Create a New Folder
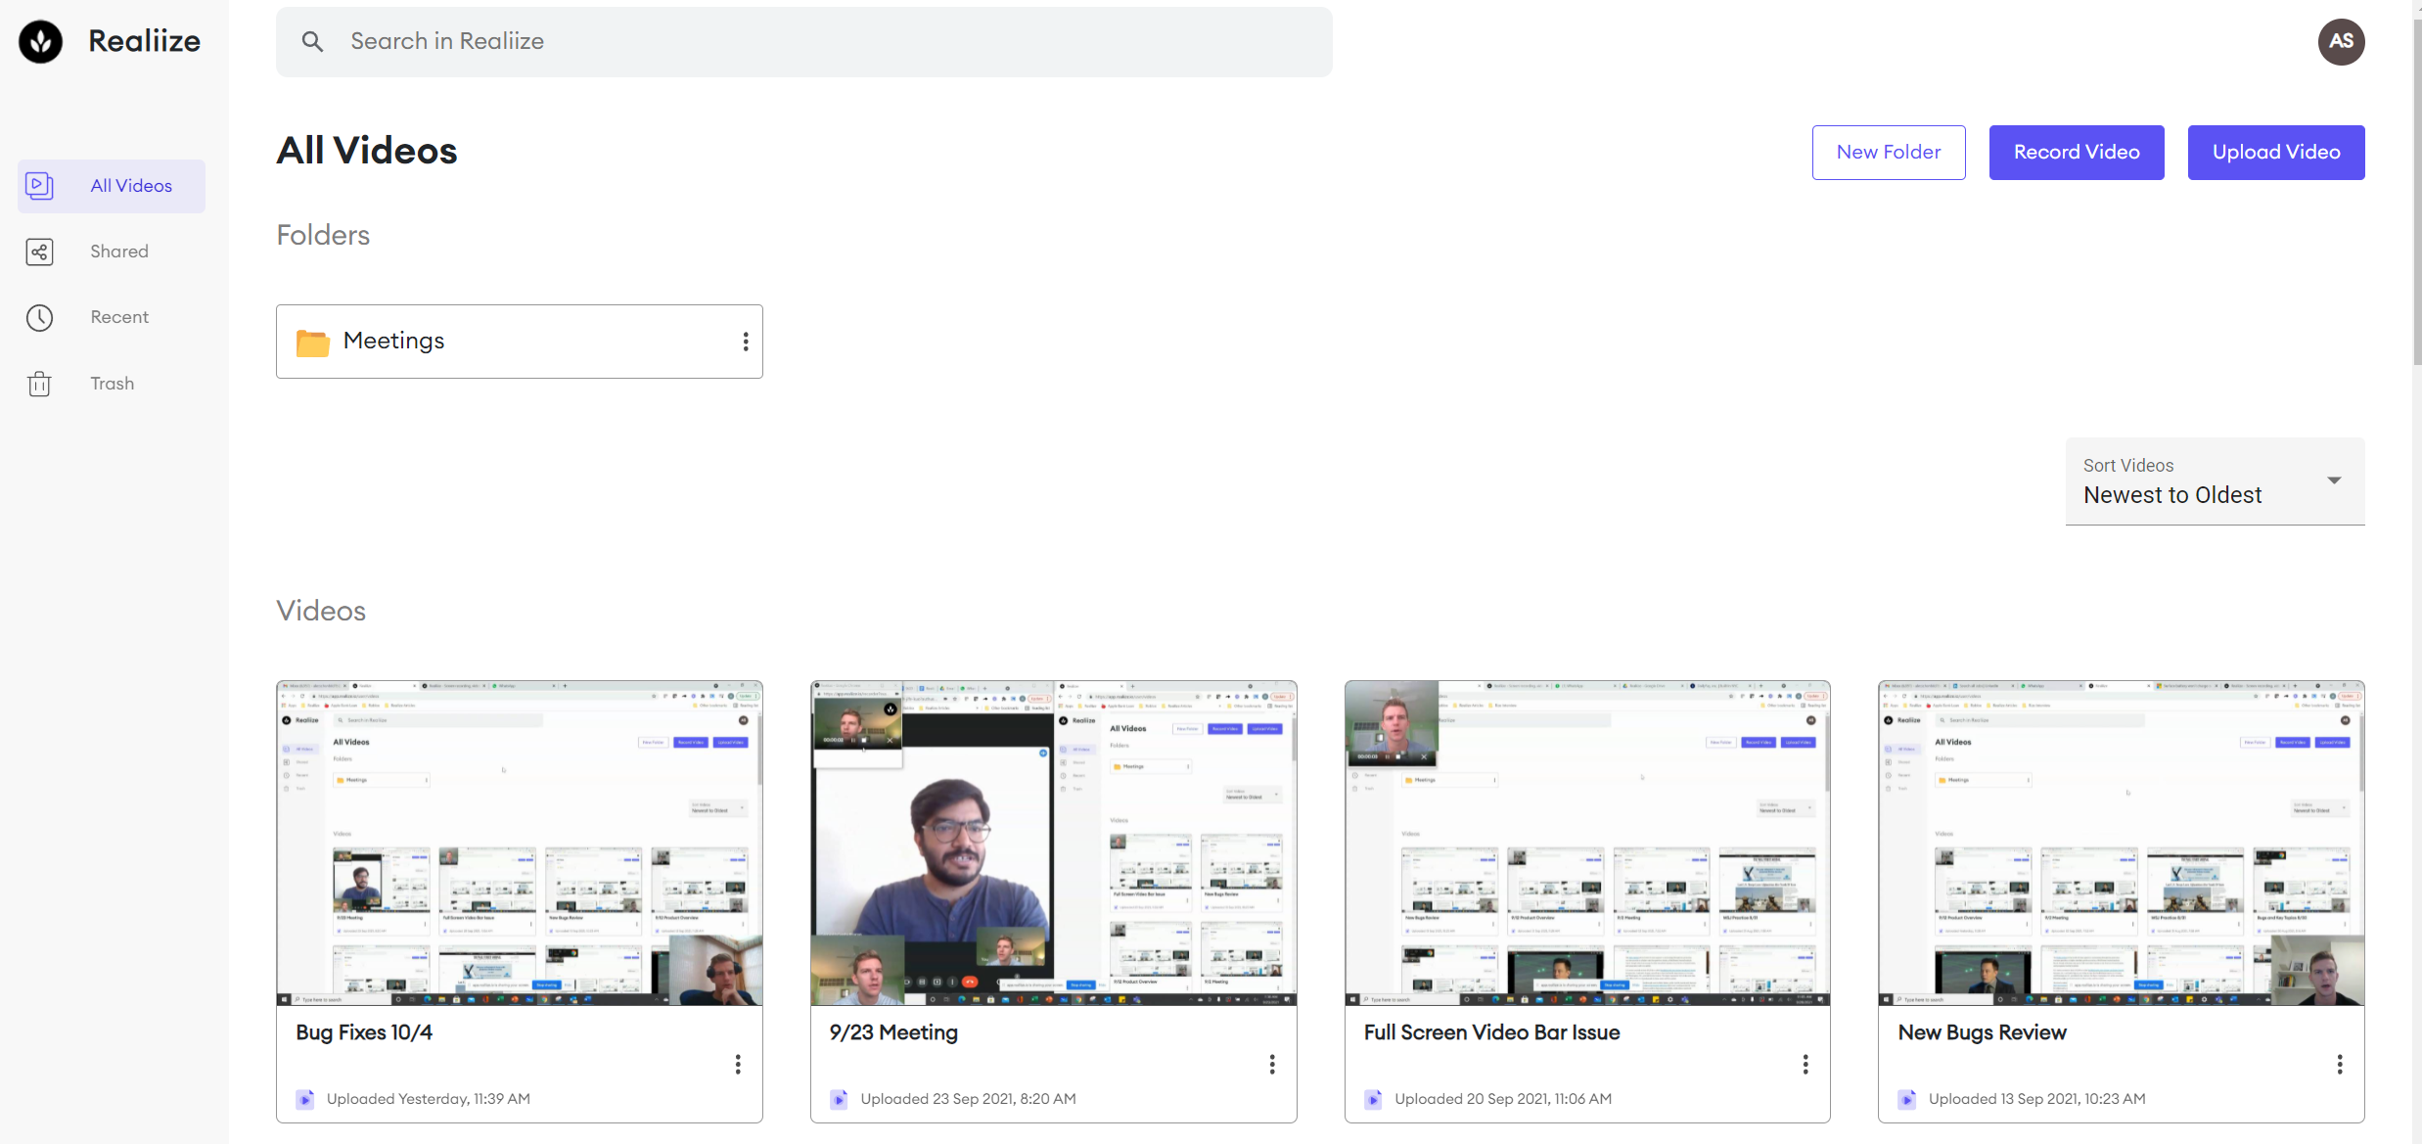The width and height of the screenshot is (2422, 1144). (1888, 152)
